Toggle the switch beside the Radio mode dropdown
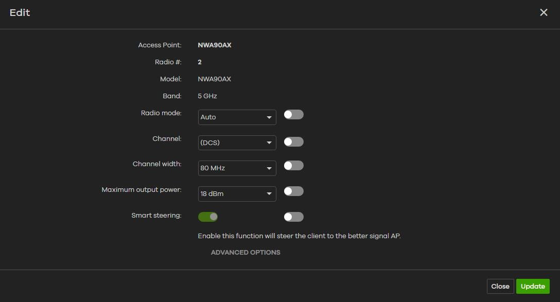Screen dimensions: 560x302 click(x=293, y=115)
